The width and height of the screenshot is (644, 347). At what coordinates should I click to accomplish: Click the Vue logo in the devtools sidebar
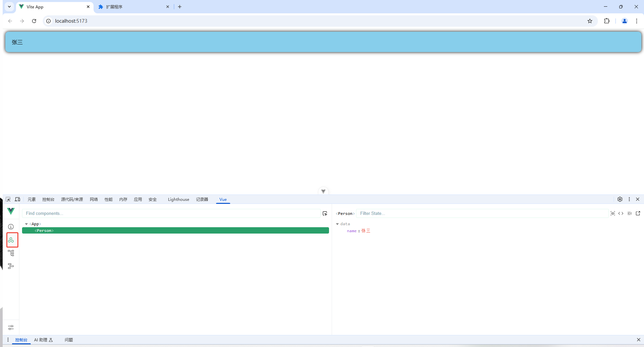[x=11, y=211]
